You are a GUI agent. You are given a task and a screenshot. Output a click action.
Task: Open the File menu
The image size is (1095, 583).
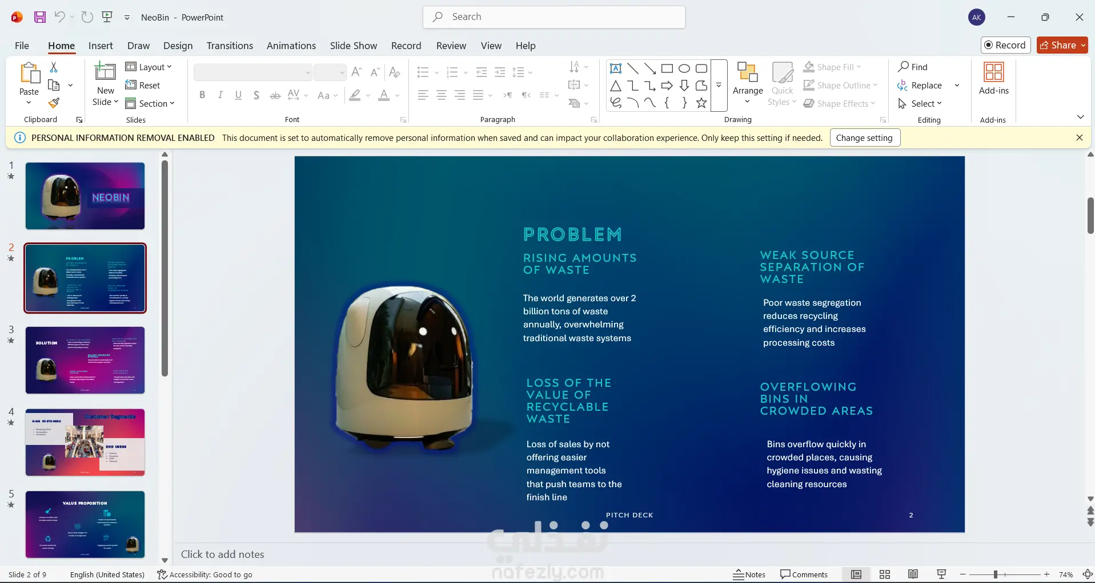coord(22,46)
